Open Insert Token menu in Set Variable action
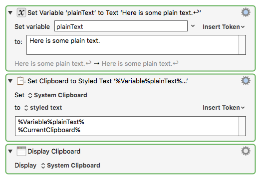Viewport: 261px width, 181px height. point(224,27)
